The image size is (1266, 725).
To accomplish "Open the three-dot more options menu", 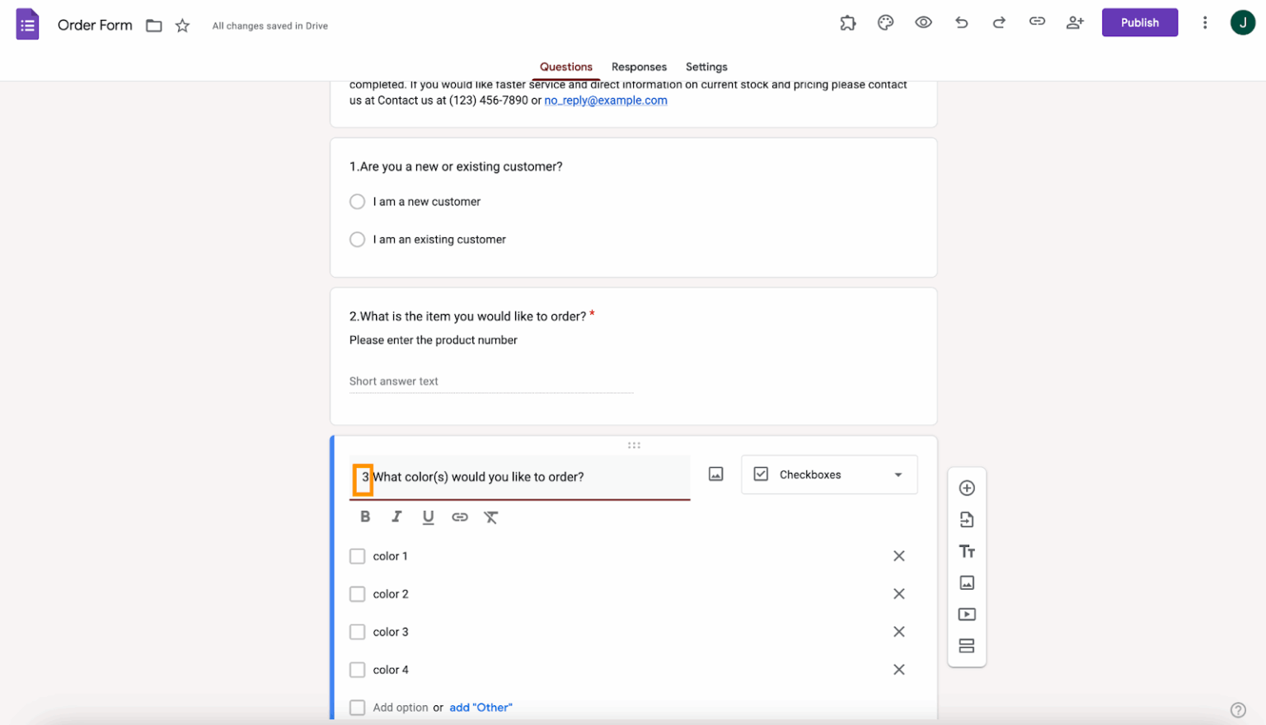I will [x=1205, y=22].
